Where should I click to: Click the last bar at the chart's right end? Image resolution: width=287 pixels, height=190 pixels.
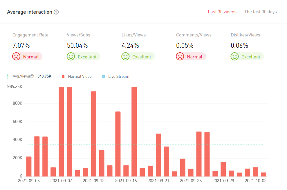[x=263, y=174]
